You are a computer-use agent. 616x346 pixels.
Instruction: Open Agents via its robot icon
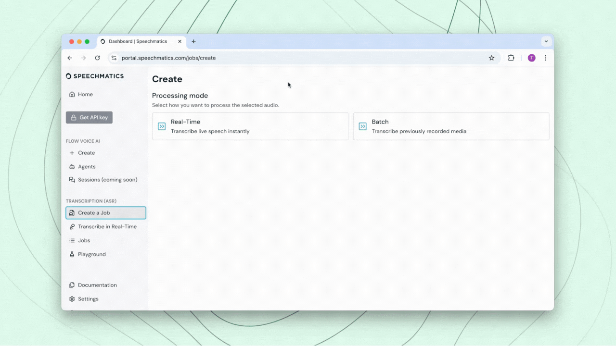pos(72,167)
